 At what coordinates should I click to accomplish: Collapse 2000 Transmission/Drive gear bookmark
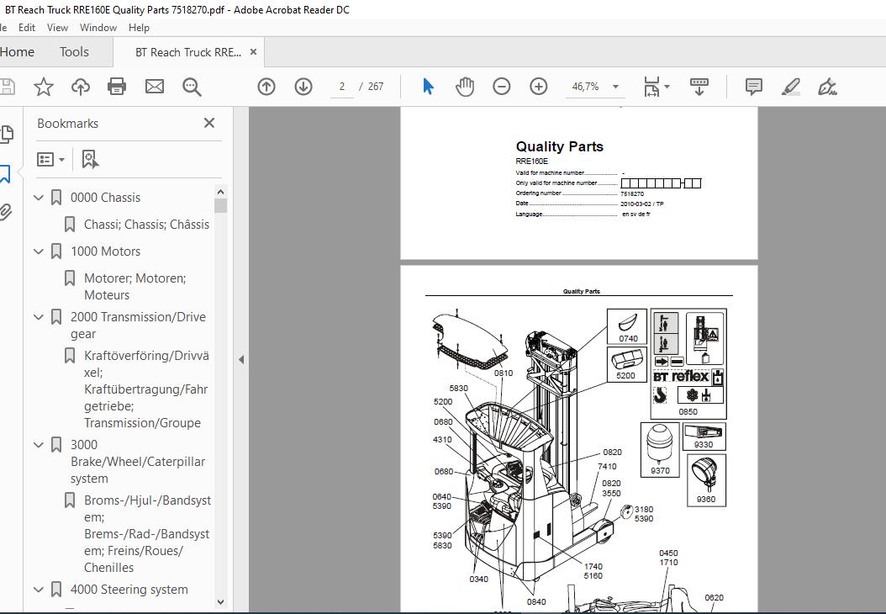(x=39, y=316)
